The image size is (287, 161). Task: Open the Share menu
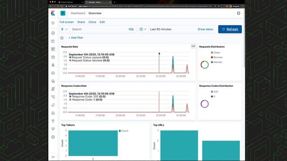coord(81,22)
